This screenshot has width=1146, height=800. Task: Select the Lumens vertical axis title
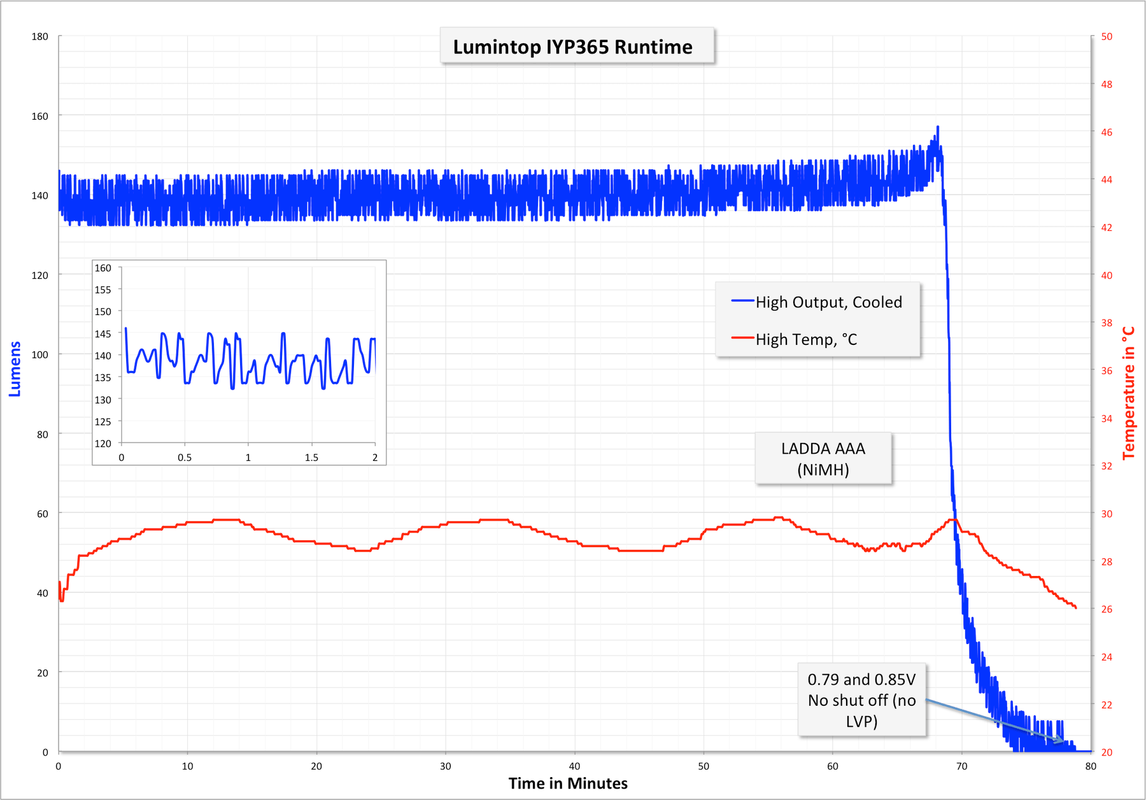[x=15, y=369]
